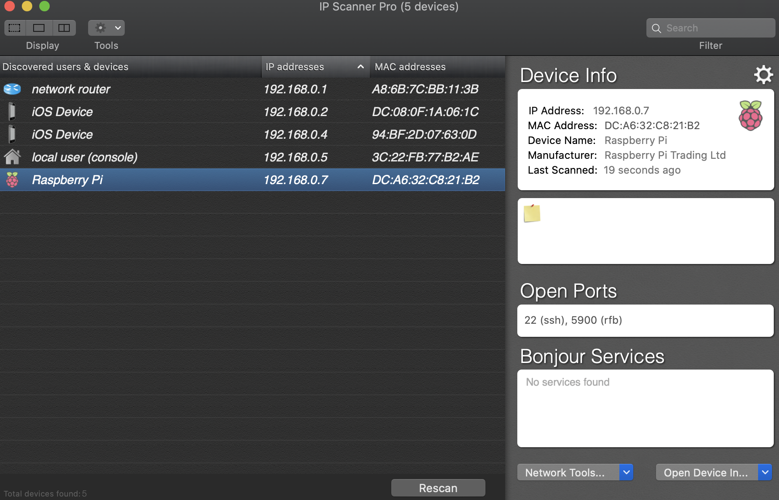Click the iOS Device icon at 192.168.0.2
Viewport: 779px width, 500px height.
[x=12, y=111]
